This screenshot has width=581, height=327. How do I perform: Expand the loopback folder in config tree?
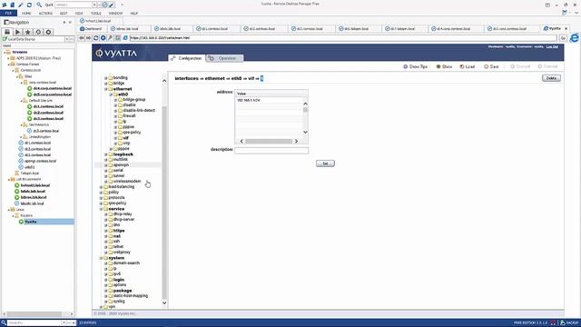(x=106, y=154)
